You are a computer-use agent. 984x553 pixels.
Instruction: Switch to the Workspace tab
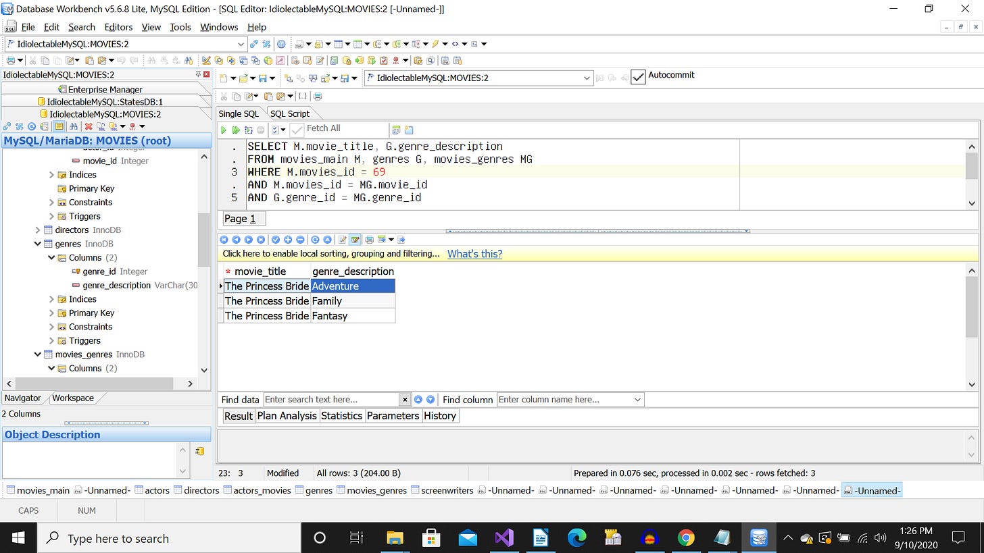[x=73, y=398]
